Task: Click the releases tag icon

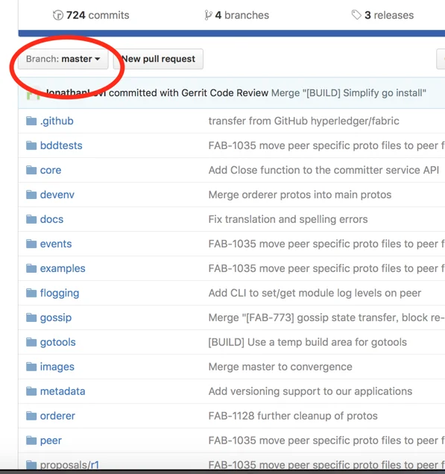Action: point(356,15)
